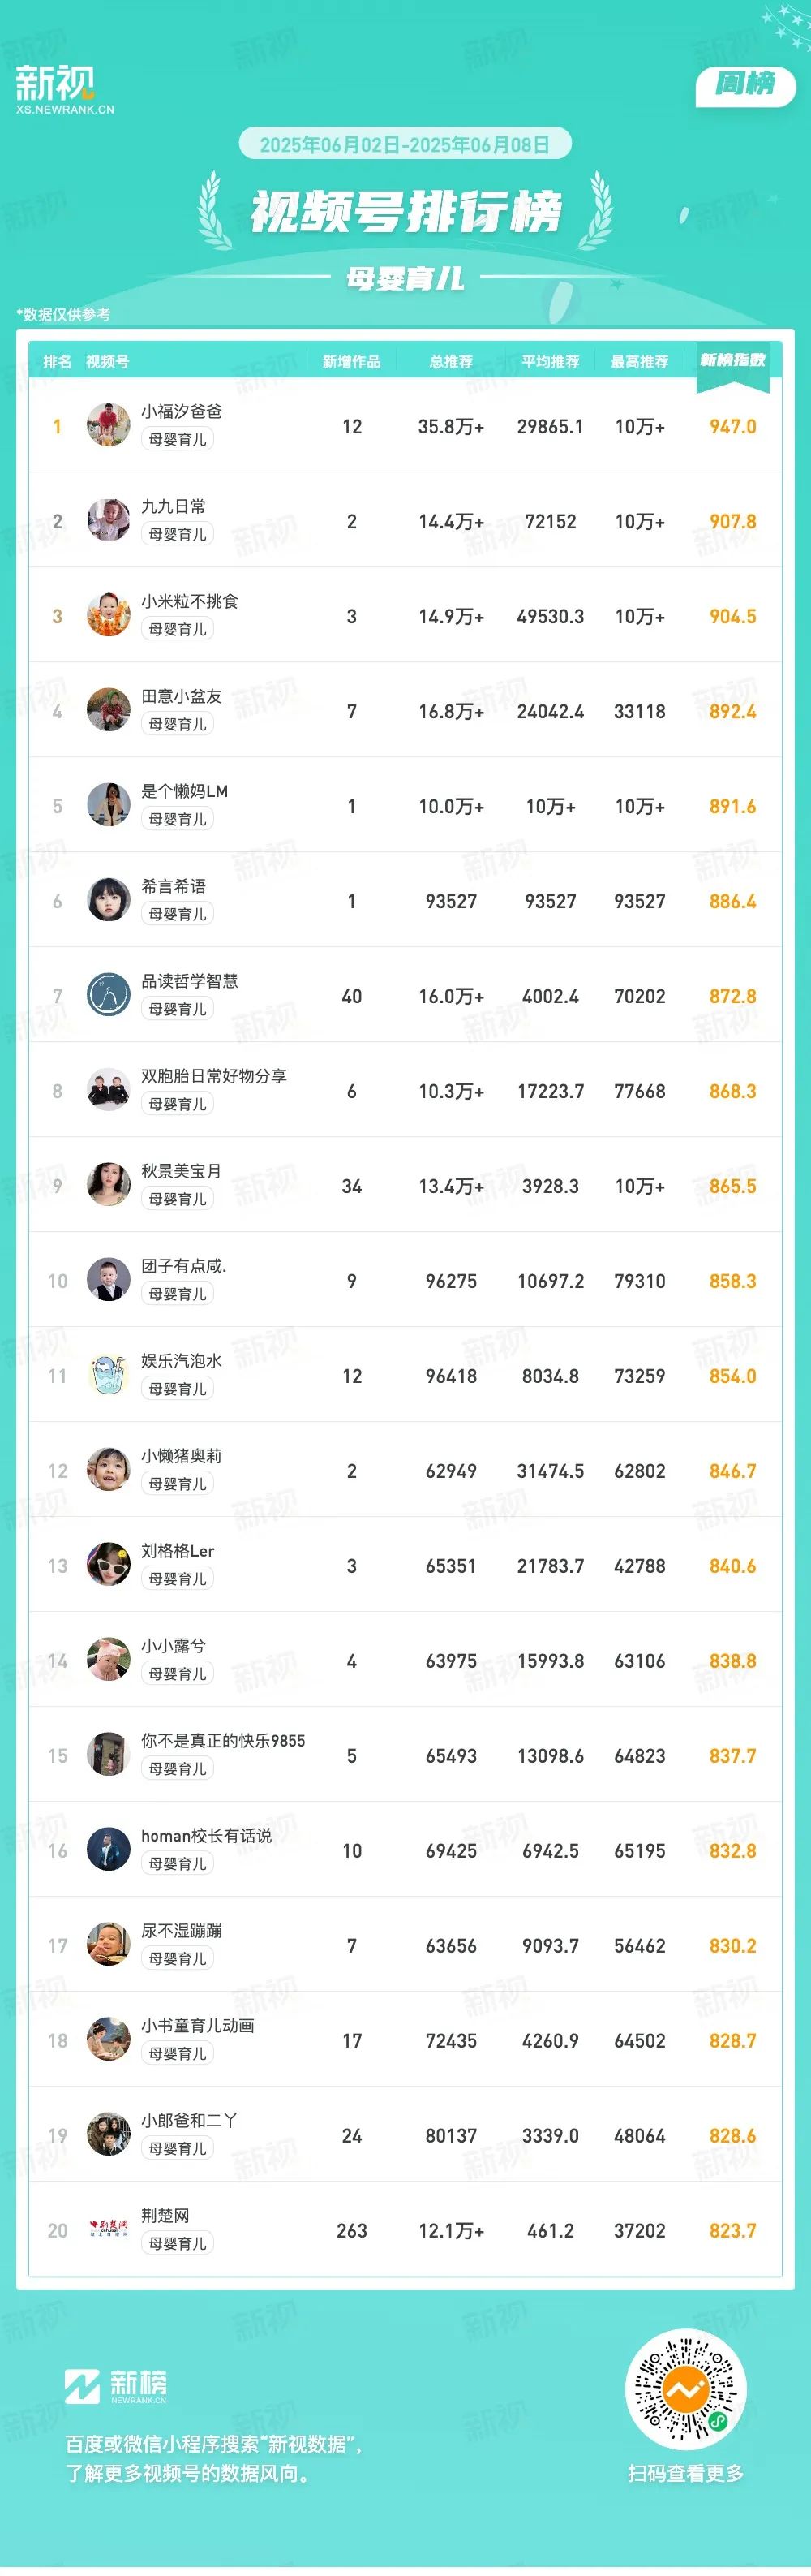Image resolution: width=811 pixels, height=2576 pixels.
Task: Click 母婴育儿 tag under 希言希语
Action: click(x=178, y=914)
